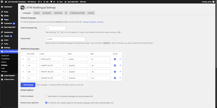Open Code Snippets from sidebar

coord(9,76)
